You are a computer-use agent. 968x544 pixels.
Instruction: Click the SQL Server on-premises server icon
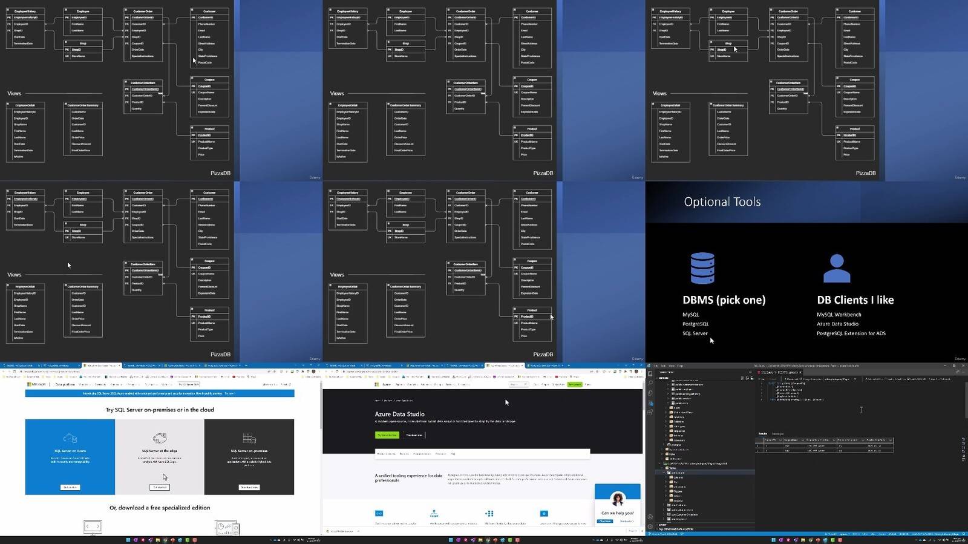click(249, 438)
